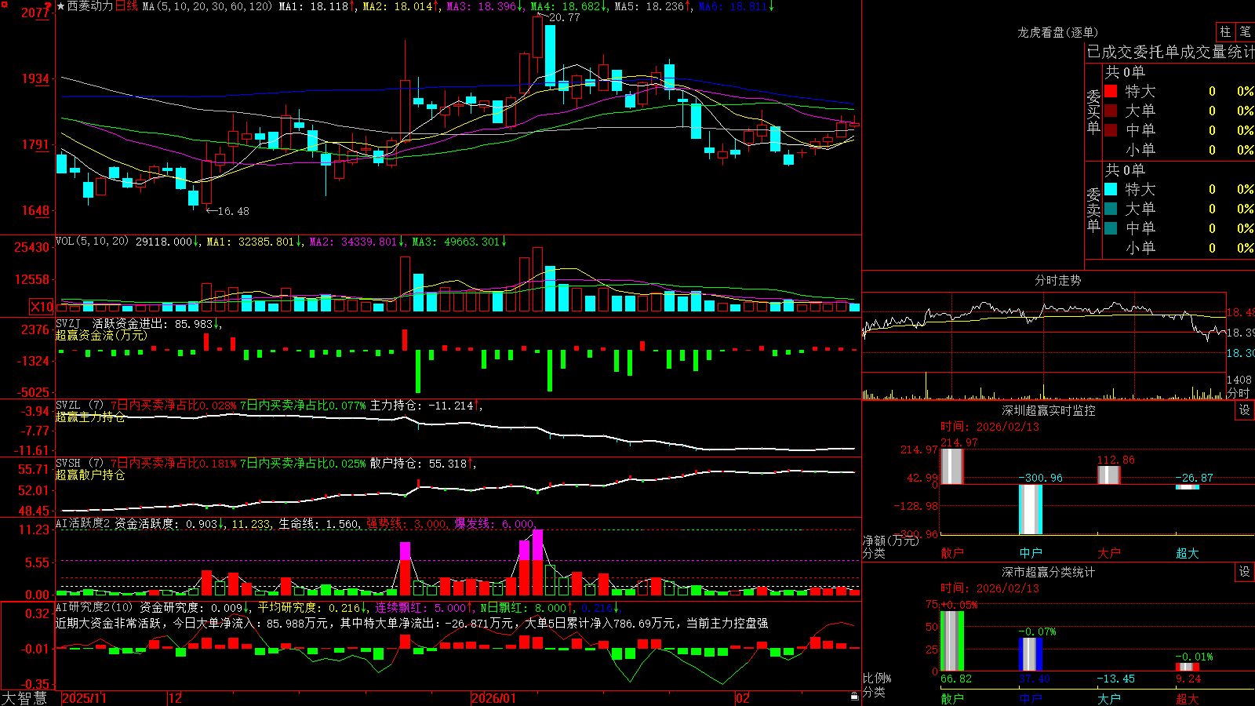This screenshot has height=706, width=1255.
Task: Click the VOL(5,10,20) indicator label
Action: (x=92, y=242)
